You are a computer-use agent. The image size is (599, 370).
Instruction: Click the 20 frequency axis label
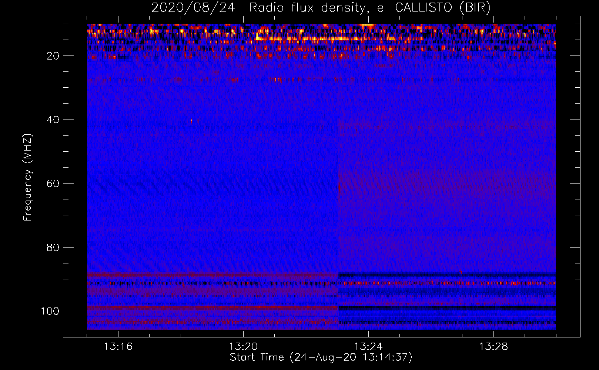(53, 56)
